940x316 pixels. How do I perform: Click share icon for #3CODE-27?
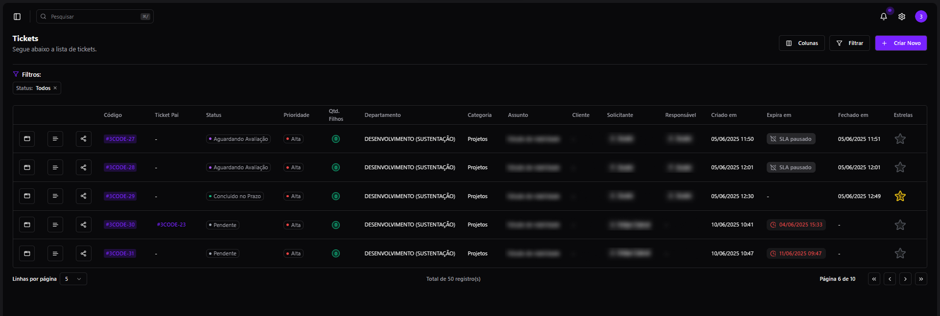click(84, 139)
